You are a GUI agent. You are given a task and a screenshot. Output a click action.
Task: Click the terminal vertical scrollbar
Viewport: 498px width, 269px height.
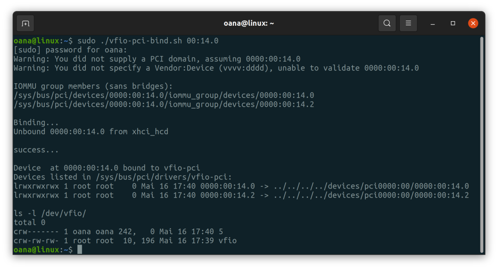tap(481, 144)
